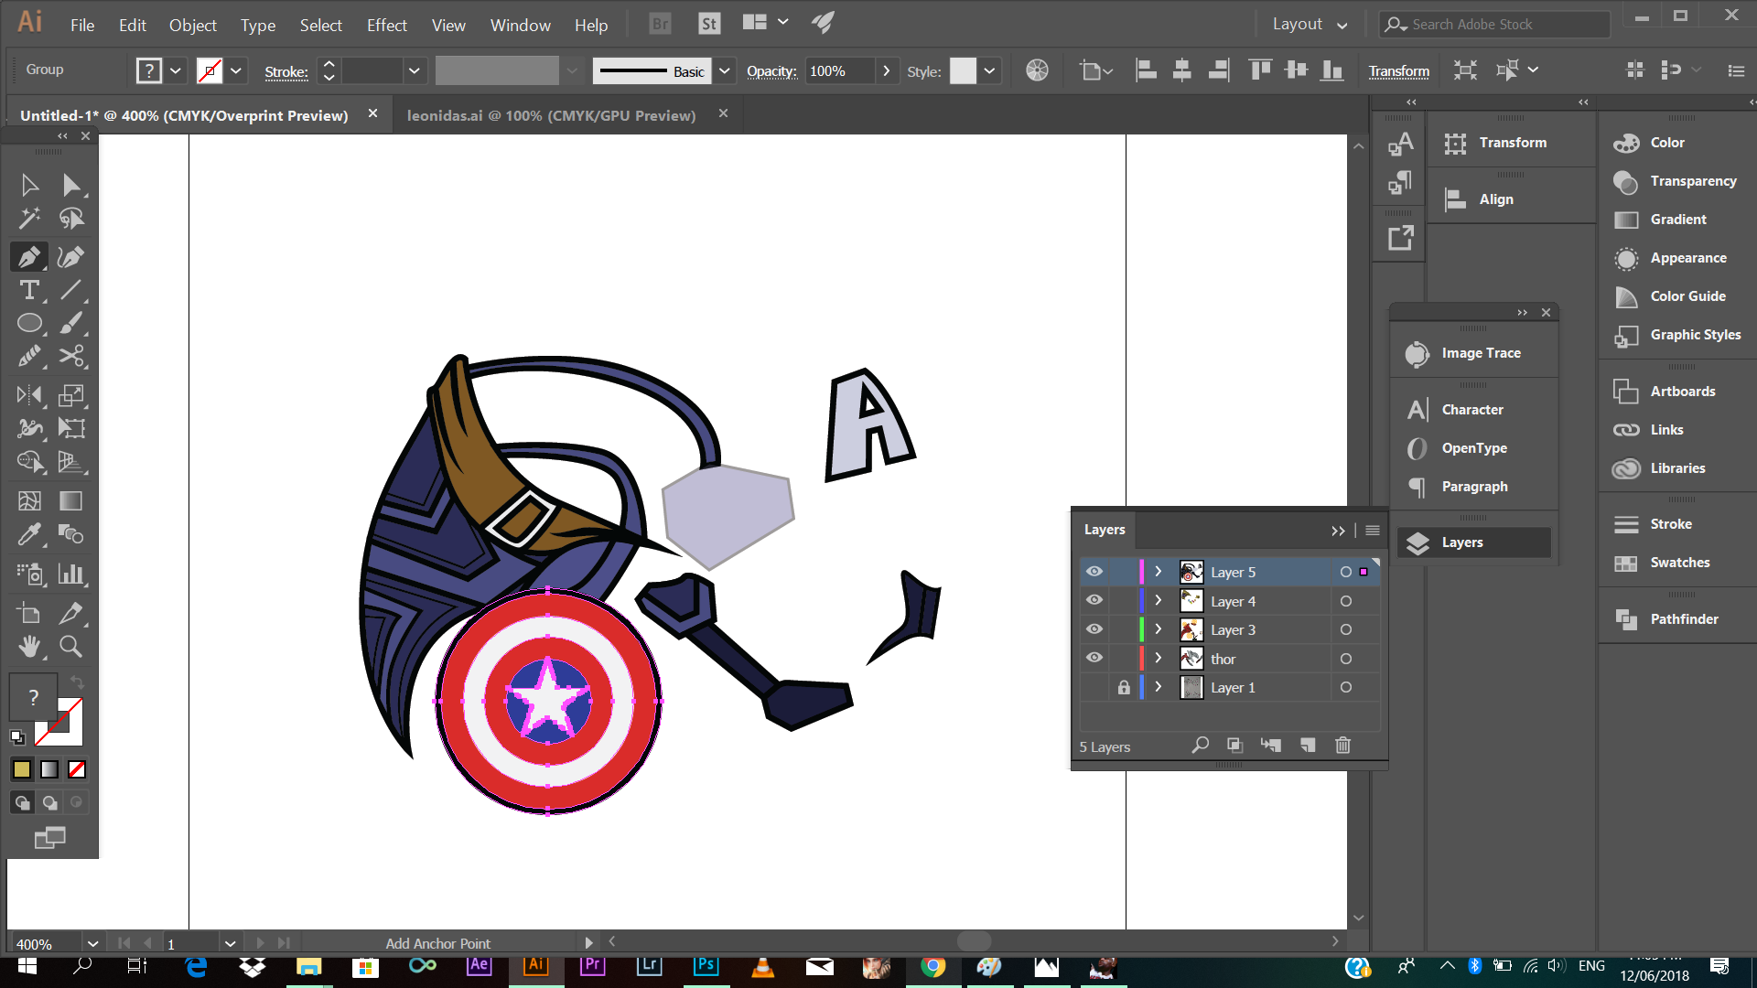This screenshot has height=988, width=1757.
Task: Open the Object menu
Action: pyautogui.click(x=193, y=25)
